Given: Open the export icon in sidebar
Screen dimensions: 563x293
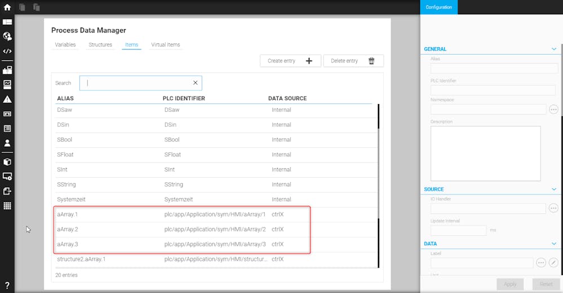Looking at the screenshot, I should click(7, 191).
